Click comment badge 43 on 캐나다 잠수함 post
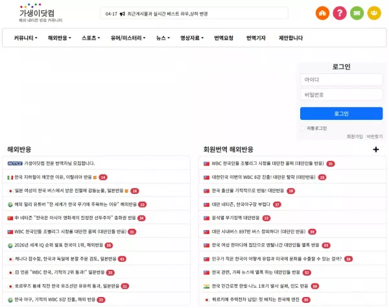Viewport: 389px width, 308px height. pos(122,259)
